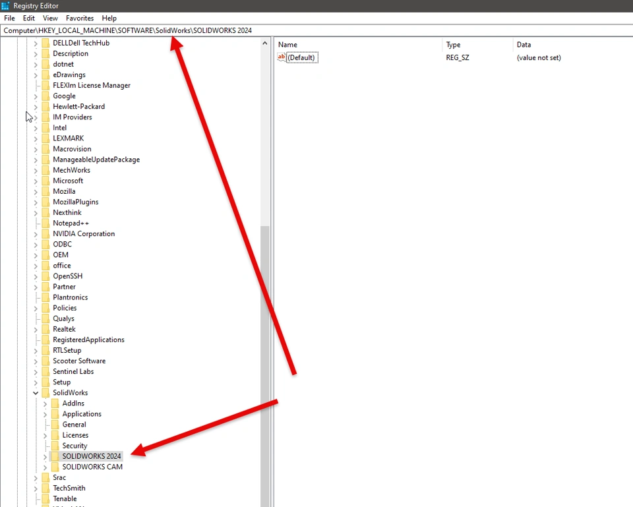633x507 pixels.
Task: Select the MozillaPlugins key
Action: (x=75, y=202)
